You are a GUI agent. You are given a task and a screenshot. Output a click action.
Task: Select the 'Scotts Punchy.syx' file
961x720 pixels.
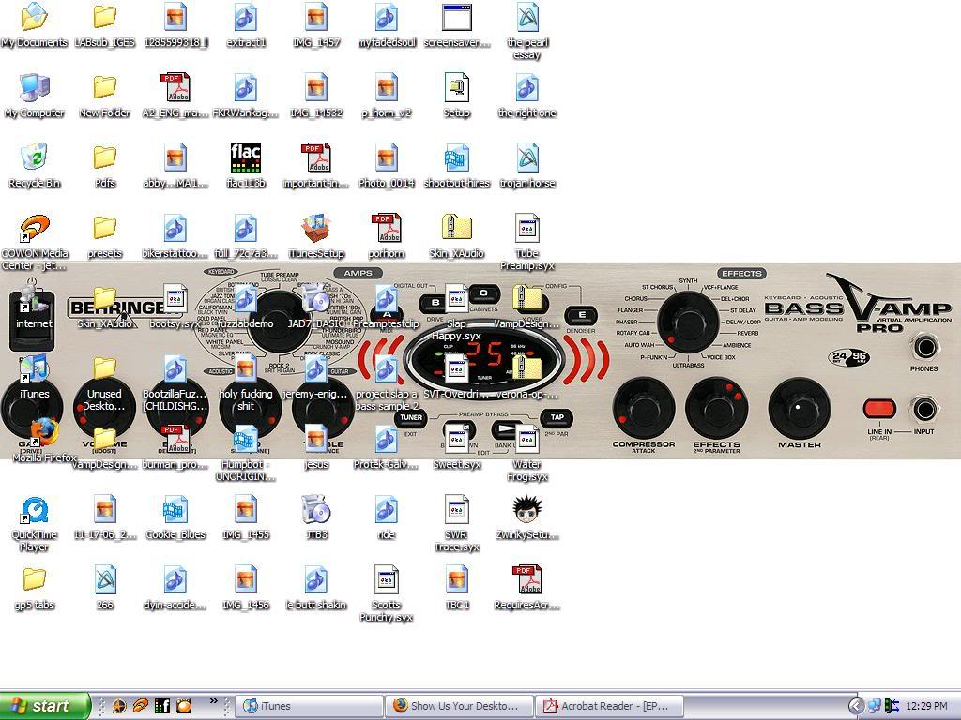pos(387,580)
